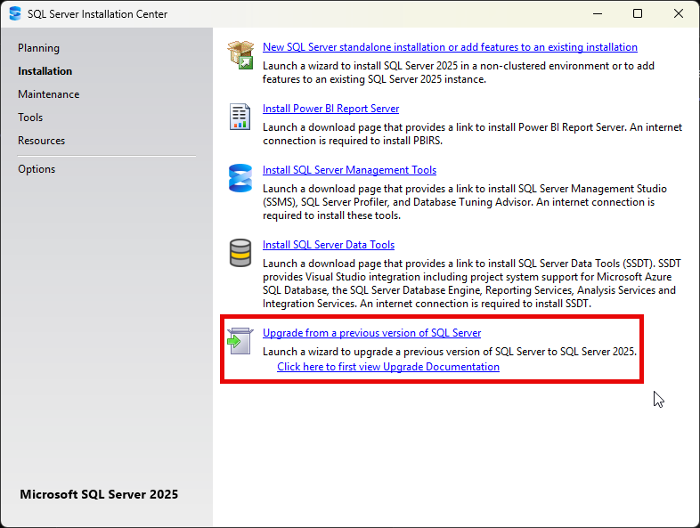Screen dimensions: 700x528
Task: Click the upgrade from previous version icon
Action: point(240,340)
